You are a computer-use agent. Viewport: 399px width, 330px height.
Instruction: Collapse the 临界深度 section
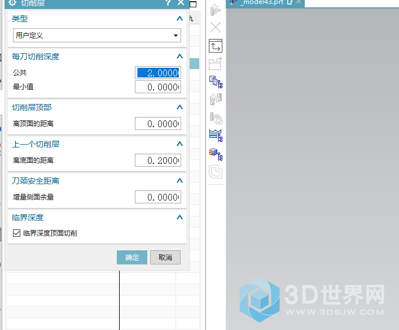179,217
